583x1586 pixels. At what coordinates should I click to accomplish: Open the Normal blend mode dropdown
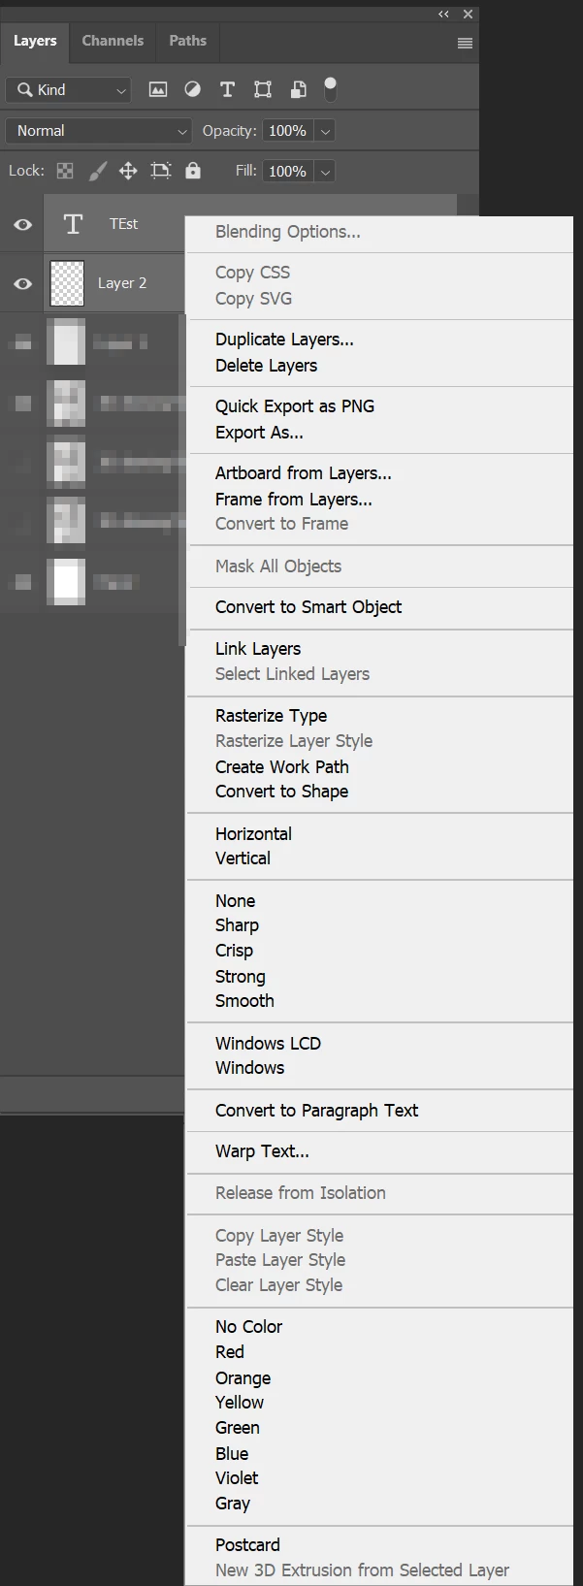point(99,131)
